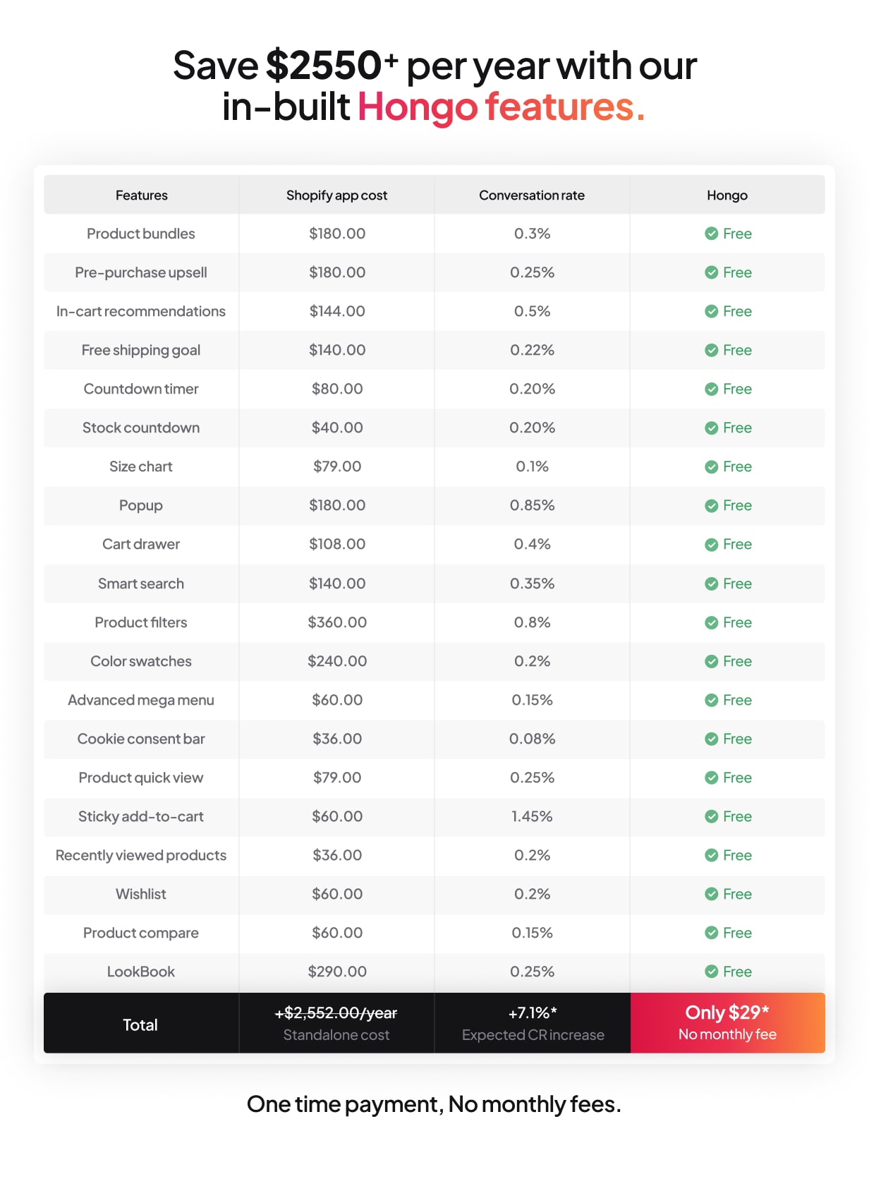Click the $360.00 Product filters cost
869x1179 pixels.
point(337,622)
